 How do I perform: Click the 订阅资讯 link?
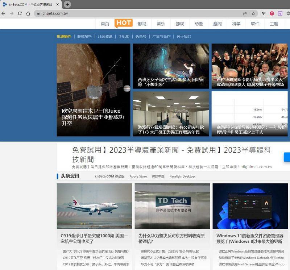[x=105, y=37]
